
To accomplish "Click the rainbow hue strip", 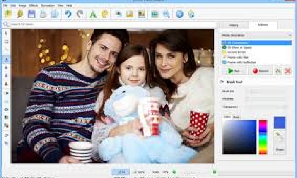I will coord(263,137).
